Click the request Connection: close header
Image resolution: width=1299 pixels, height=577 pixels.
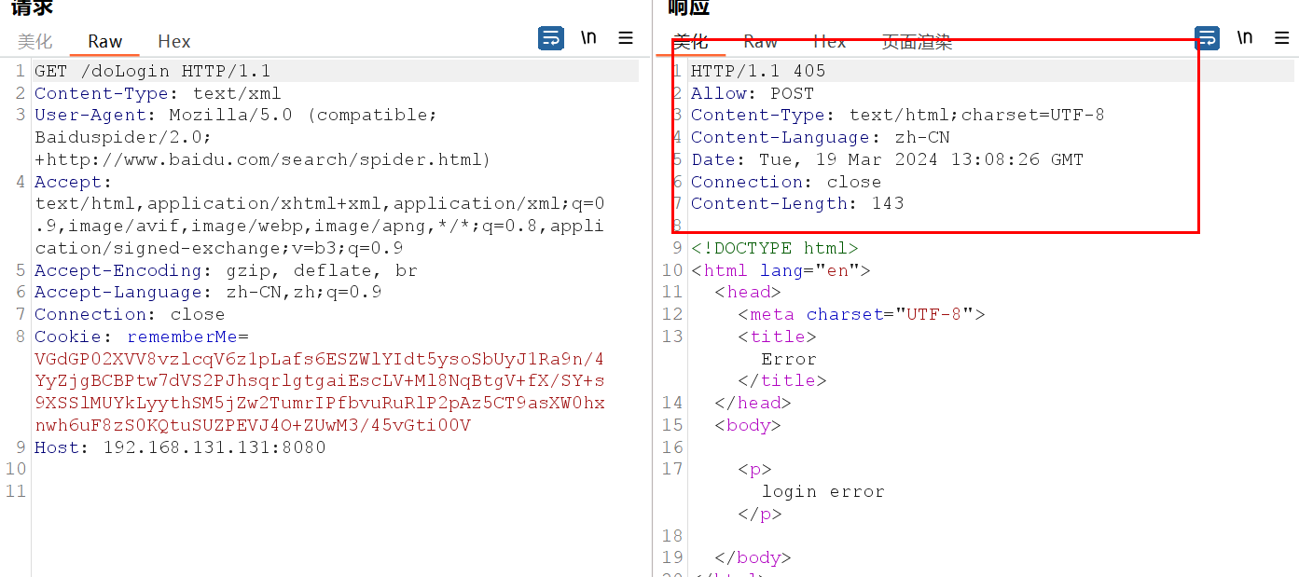(130, 314)
